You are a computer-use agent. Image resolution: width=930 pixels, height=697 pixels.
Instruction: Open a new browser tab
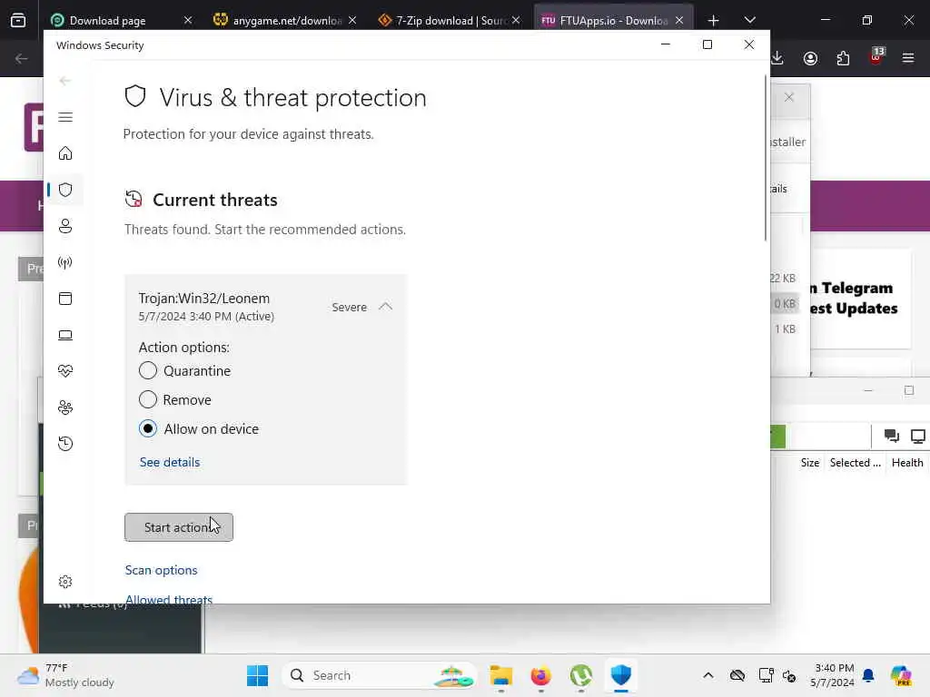click(x=713, y=21)
